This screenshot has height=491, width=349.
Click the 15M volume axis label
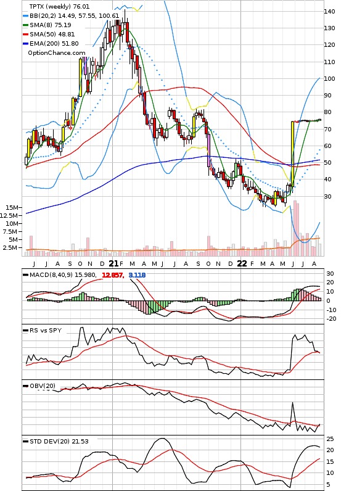(x=12, y=208)
